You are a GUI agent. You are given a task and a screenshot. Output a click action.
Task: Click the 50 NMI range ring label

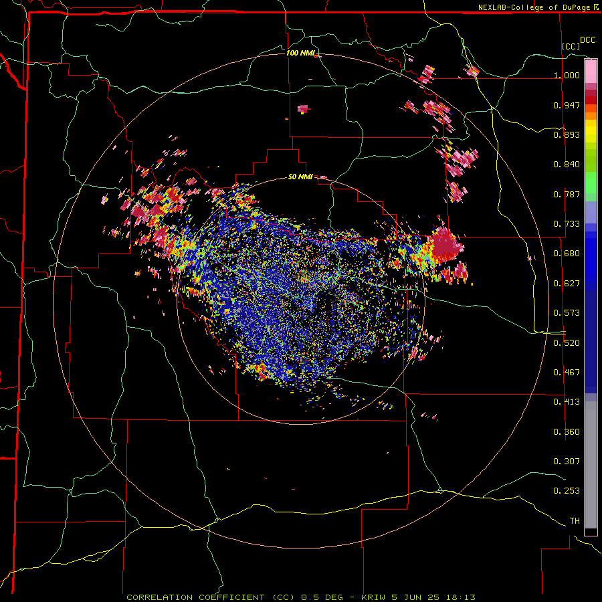click(x=300, y=177)
